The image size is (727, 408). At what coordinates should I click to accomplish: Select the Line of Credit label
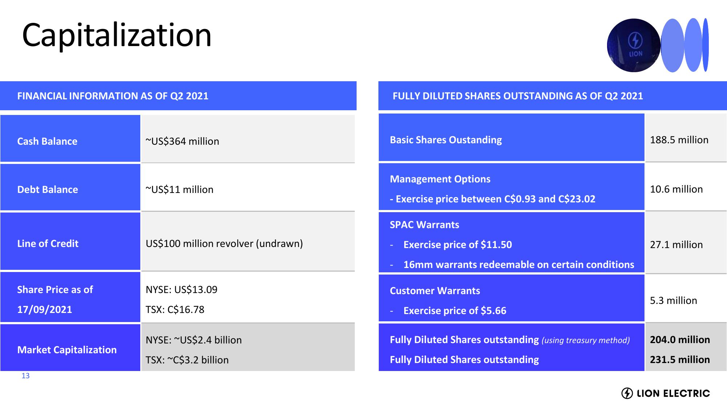click(48, 243)
